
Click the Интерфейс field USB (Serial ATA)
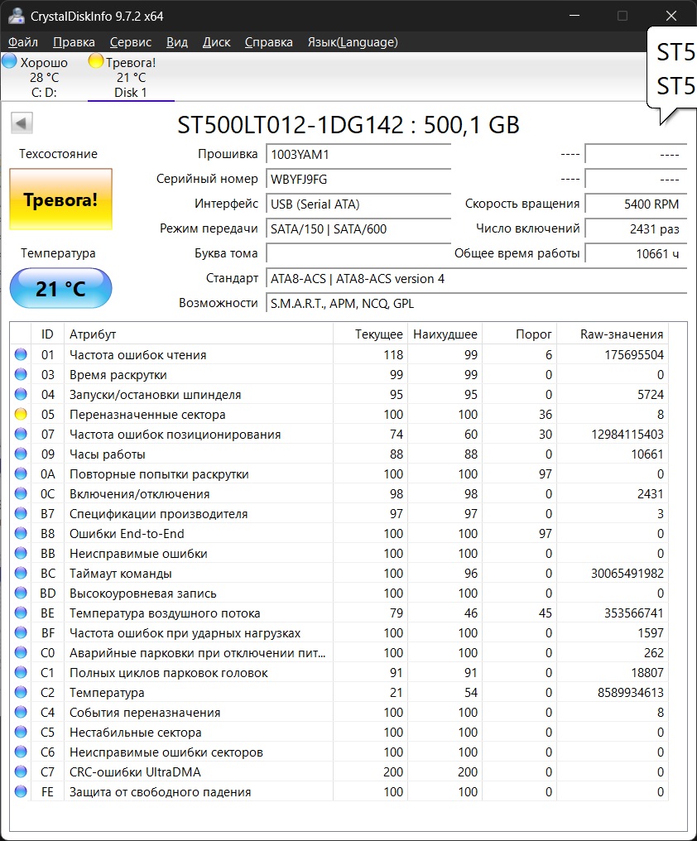tap(358, 204)
